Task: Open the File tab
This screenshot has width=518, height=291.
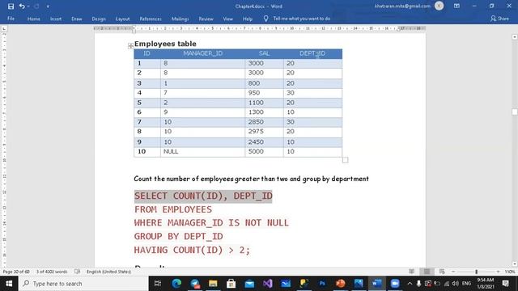Action: [11, 19]
